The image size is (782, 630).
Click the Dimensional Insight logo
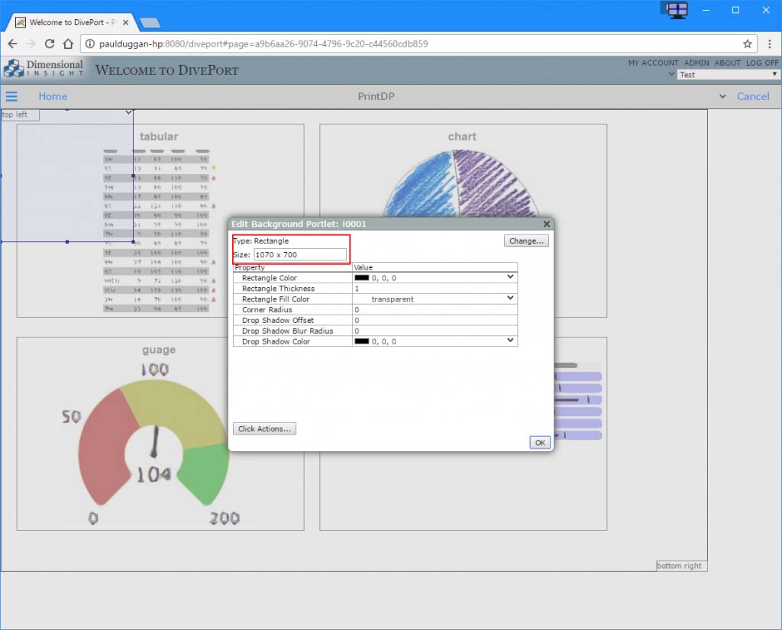pos(44,69)
